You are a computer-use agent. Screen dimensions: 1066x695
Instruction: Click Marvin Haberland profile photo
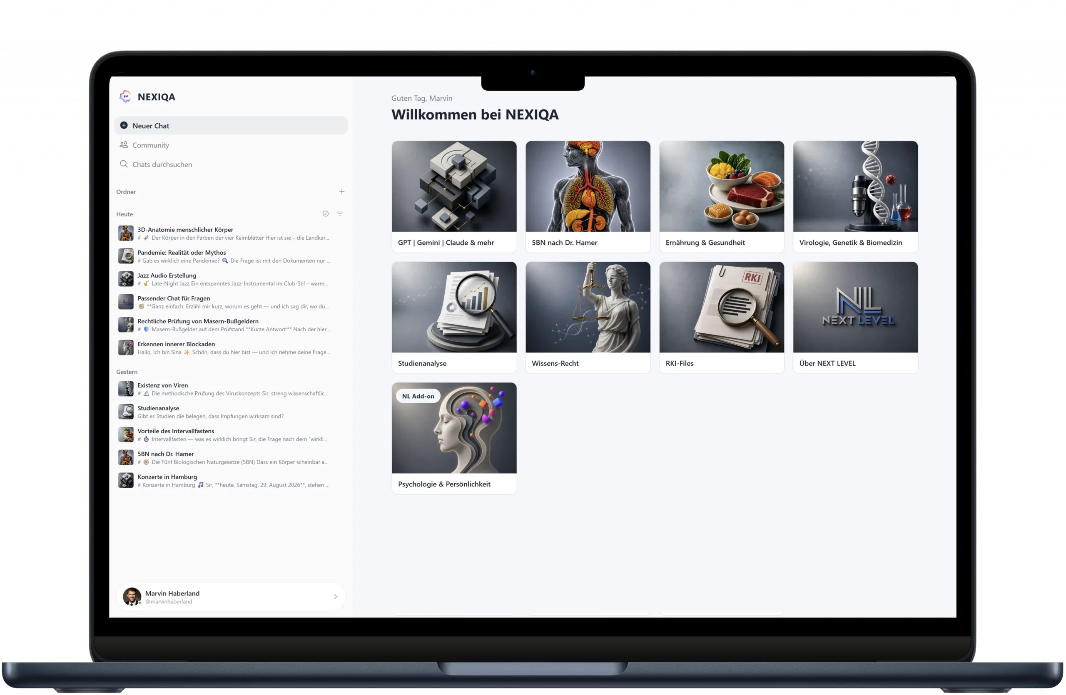[132, 596]
